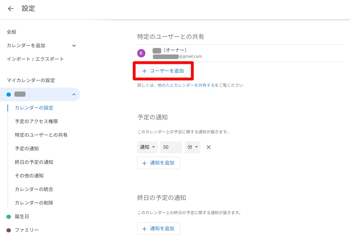Select 予定のアクセス権限 in the sidebar
This screenshot has width=350, height=249.
(36, 121)
